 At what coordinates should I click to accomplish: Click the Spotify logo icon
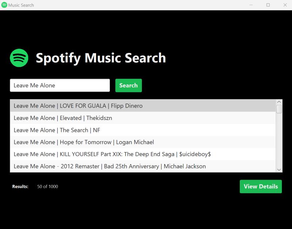19,57
